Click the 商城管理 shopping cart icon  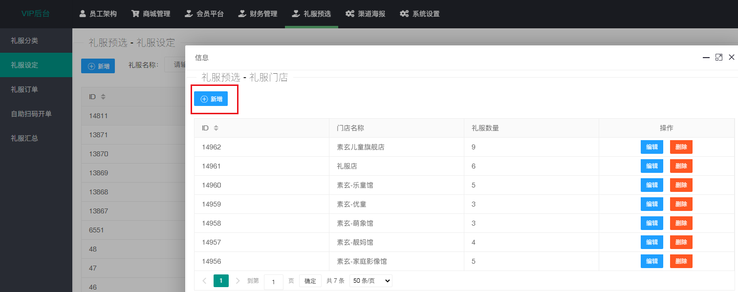pyautogui.click(x=135, y=14)
